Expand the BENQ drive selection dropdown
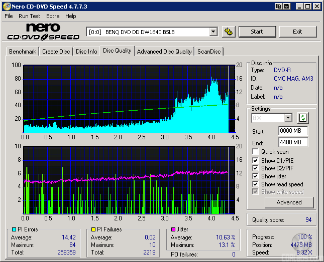 (x=213, y=32)
